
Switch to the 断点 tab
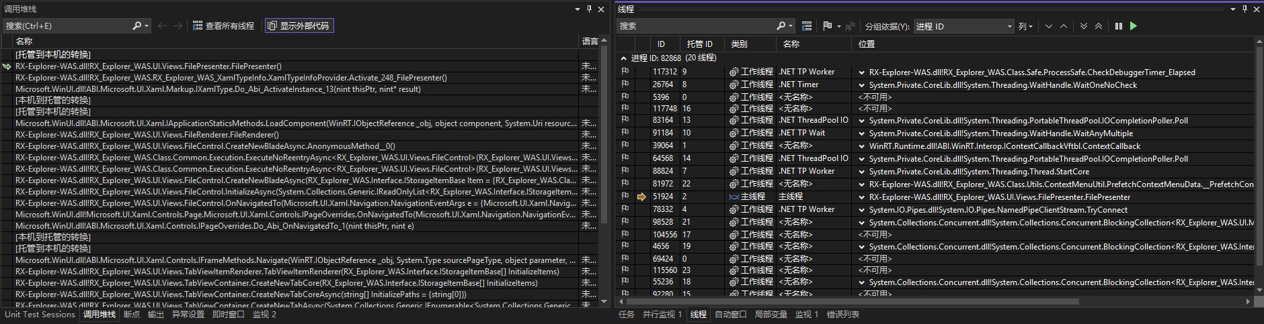[x=132, y=315]
